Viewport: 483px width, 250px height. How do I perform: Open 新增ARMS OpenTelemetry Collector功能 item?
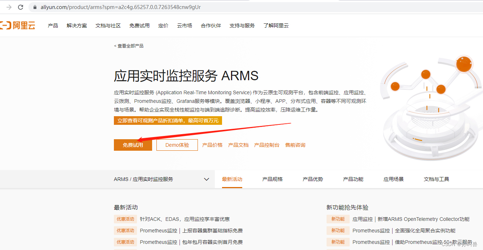(x=411, y=219)
